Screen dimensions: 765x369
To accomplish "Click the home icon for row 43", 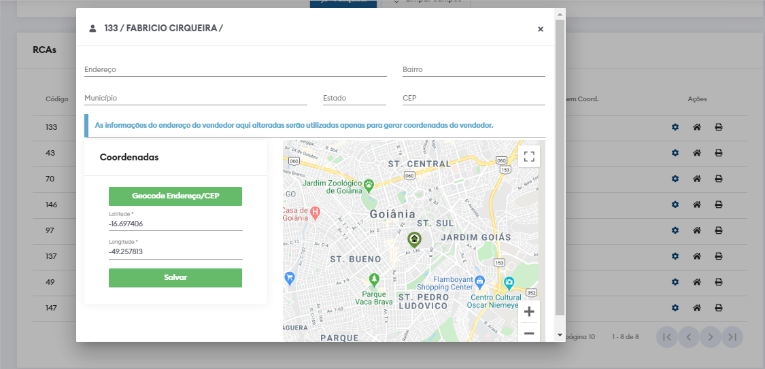I will click(697, 153).
